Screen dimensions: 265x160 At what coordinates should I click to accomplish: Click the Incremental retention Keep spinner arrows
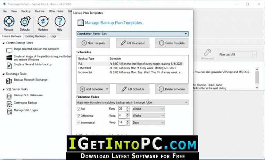128,122
